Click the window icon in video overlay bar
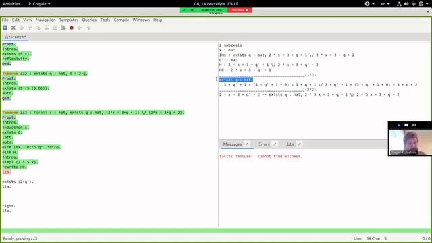Image resolution: width=432 pixels, height=243 pixels. (x=406, y=125)
